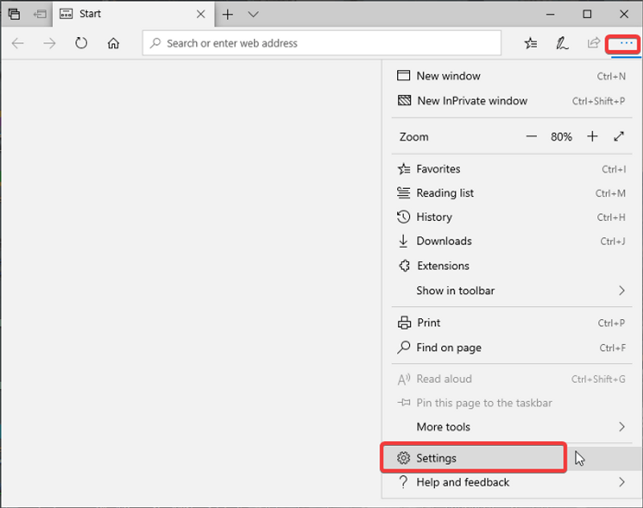Select New InPrivate window

pyautogui.click(x=512, y=100)
